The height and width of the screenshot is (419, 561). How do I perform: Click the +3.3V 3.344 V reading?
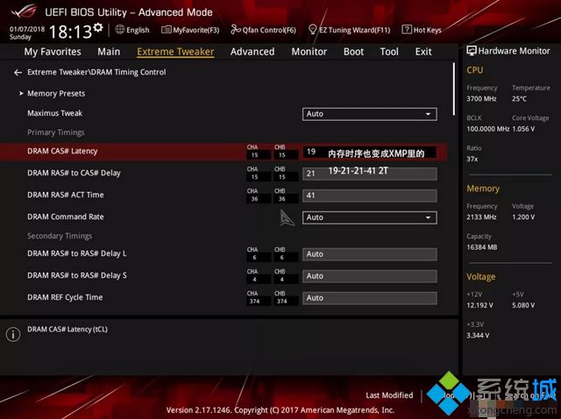coord(478,336)
